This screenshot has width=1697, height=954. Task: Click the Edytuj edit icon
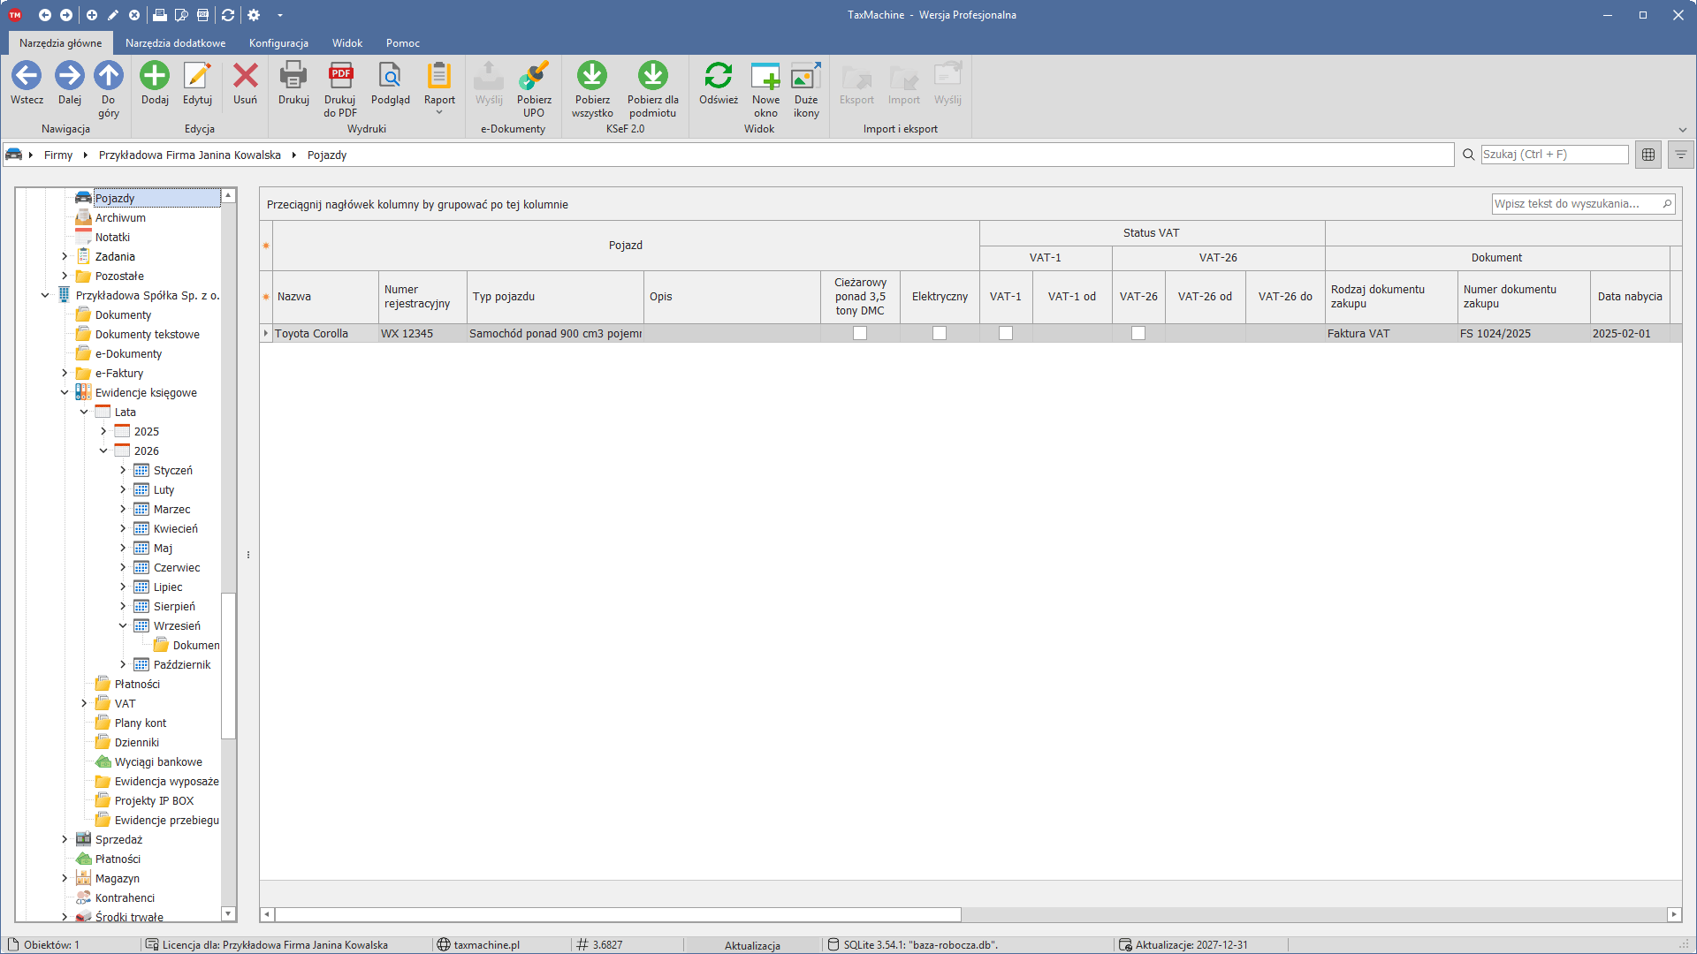coord(197,76)
